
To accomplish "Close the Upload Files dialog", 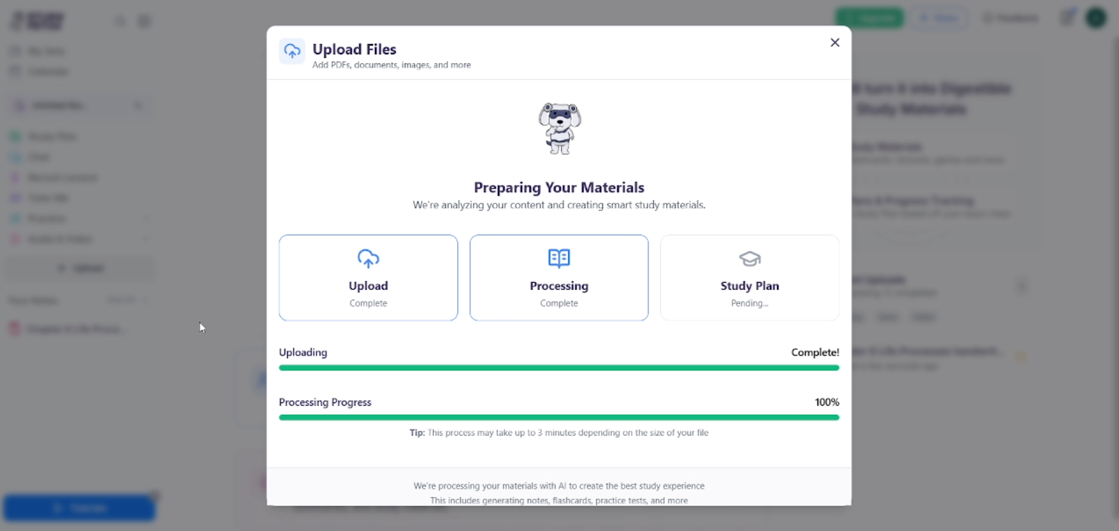I will 835,42.
